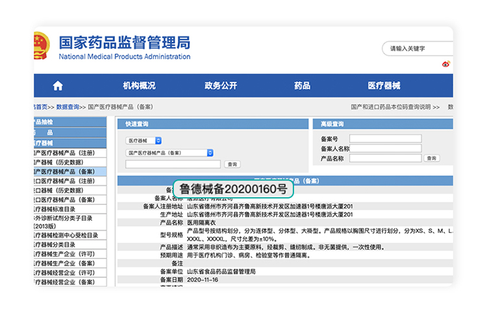
Task: Go to the 医疗器械 navigation tab
Action: click(x=384, y=86)
